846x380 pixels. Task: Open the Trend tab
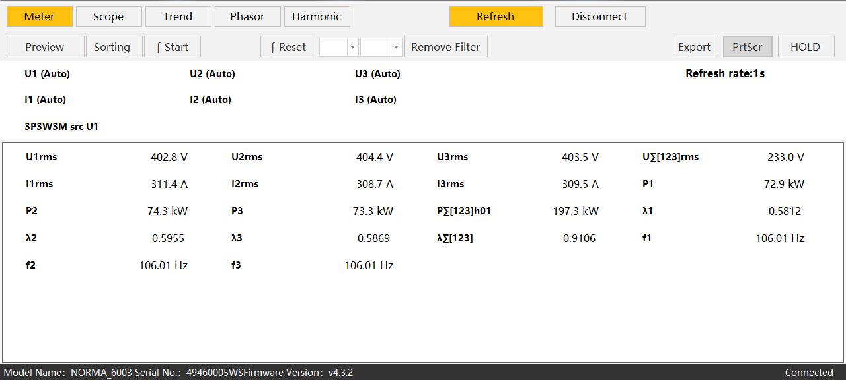178,16
